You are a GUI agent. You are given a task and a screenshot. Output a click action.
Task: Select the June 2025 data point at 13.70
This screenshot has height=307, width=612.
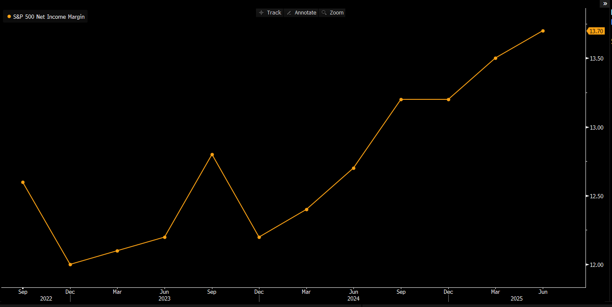[x=543, y=31]
